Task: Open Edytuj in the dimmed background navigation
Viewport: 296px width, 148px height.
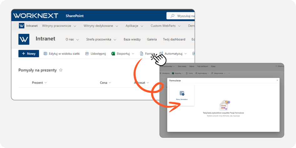Action: 213,66
